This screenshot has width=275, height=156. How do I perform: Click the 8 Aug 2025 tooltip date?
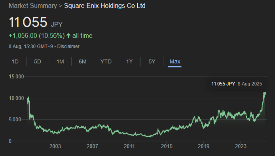(x=250, y=84)
